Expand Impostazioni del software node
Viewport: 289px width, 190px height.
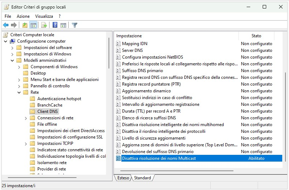(12, 48)
